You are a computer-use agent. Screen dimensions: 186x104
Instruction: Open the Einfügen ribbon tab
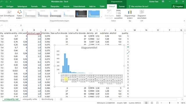[10, 6]
